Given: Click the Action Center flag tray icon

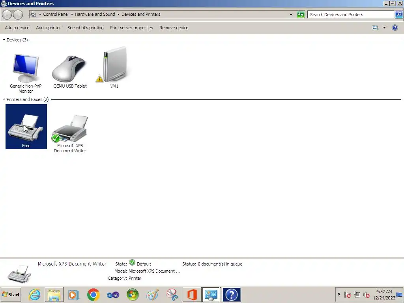Looking at the screenshot, I should coord(347,294).
